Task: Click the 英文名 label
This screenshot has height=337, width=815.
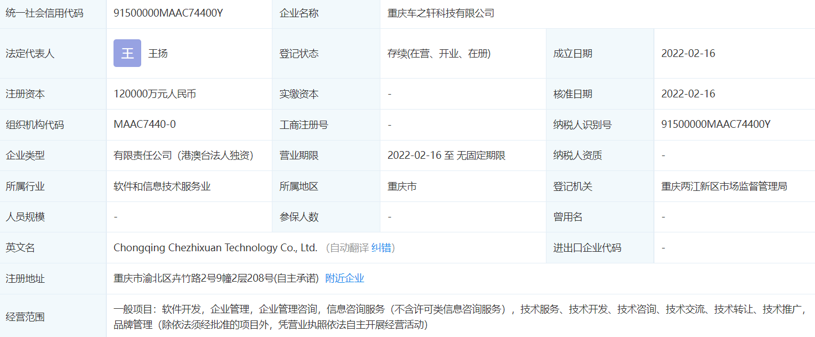Action: (20, 248)
